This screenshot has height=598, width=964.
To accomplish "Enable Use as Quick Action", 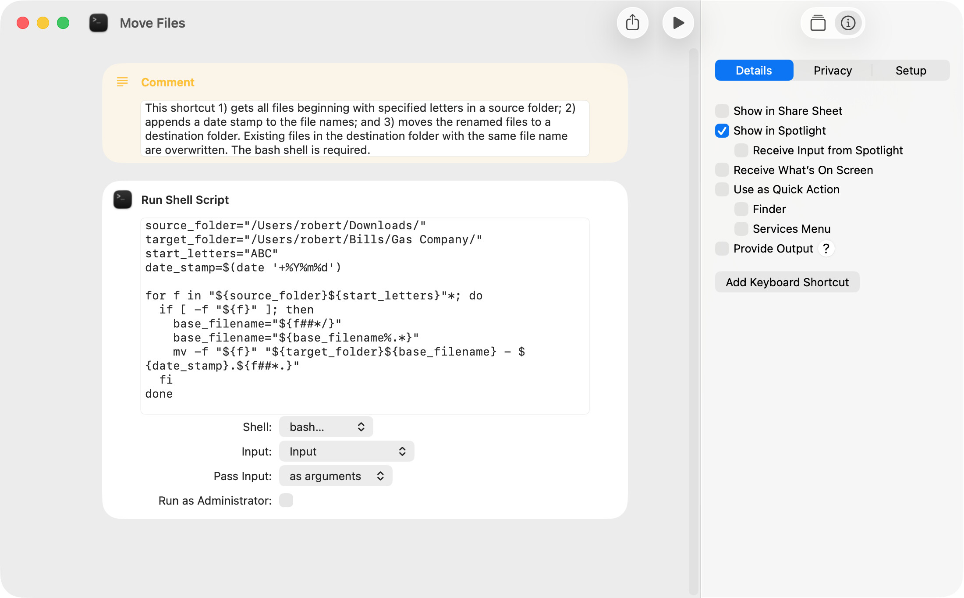I will click(722, 189).
